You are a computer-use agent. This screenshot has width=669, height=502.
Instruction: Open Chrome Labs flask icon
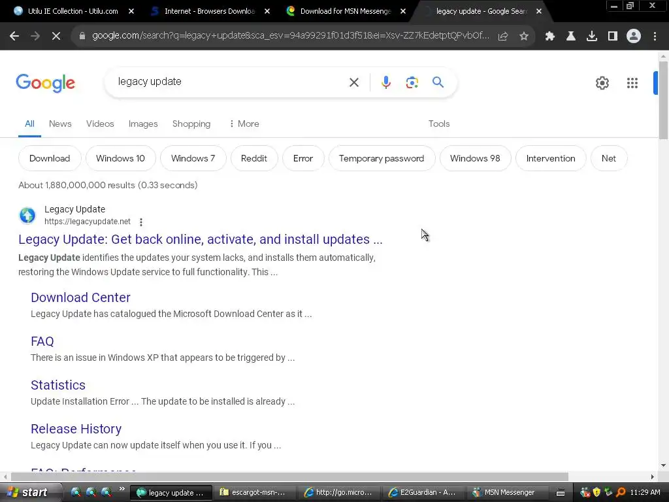click(x=571, y=37)
